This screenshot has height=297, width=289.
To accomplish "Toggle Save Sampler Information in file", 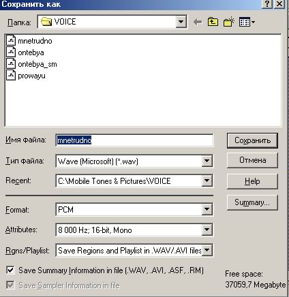I will point(11,285).
